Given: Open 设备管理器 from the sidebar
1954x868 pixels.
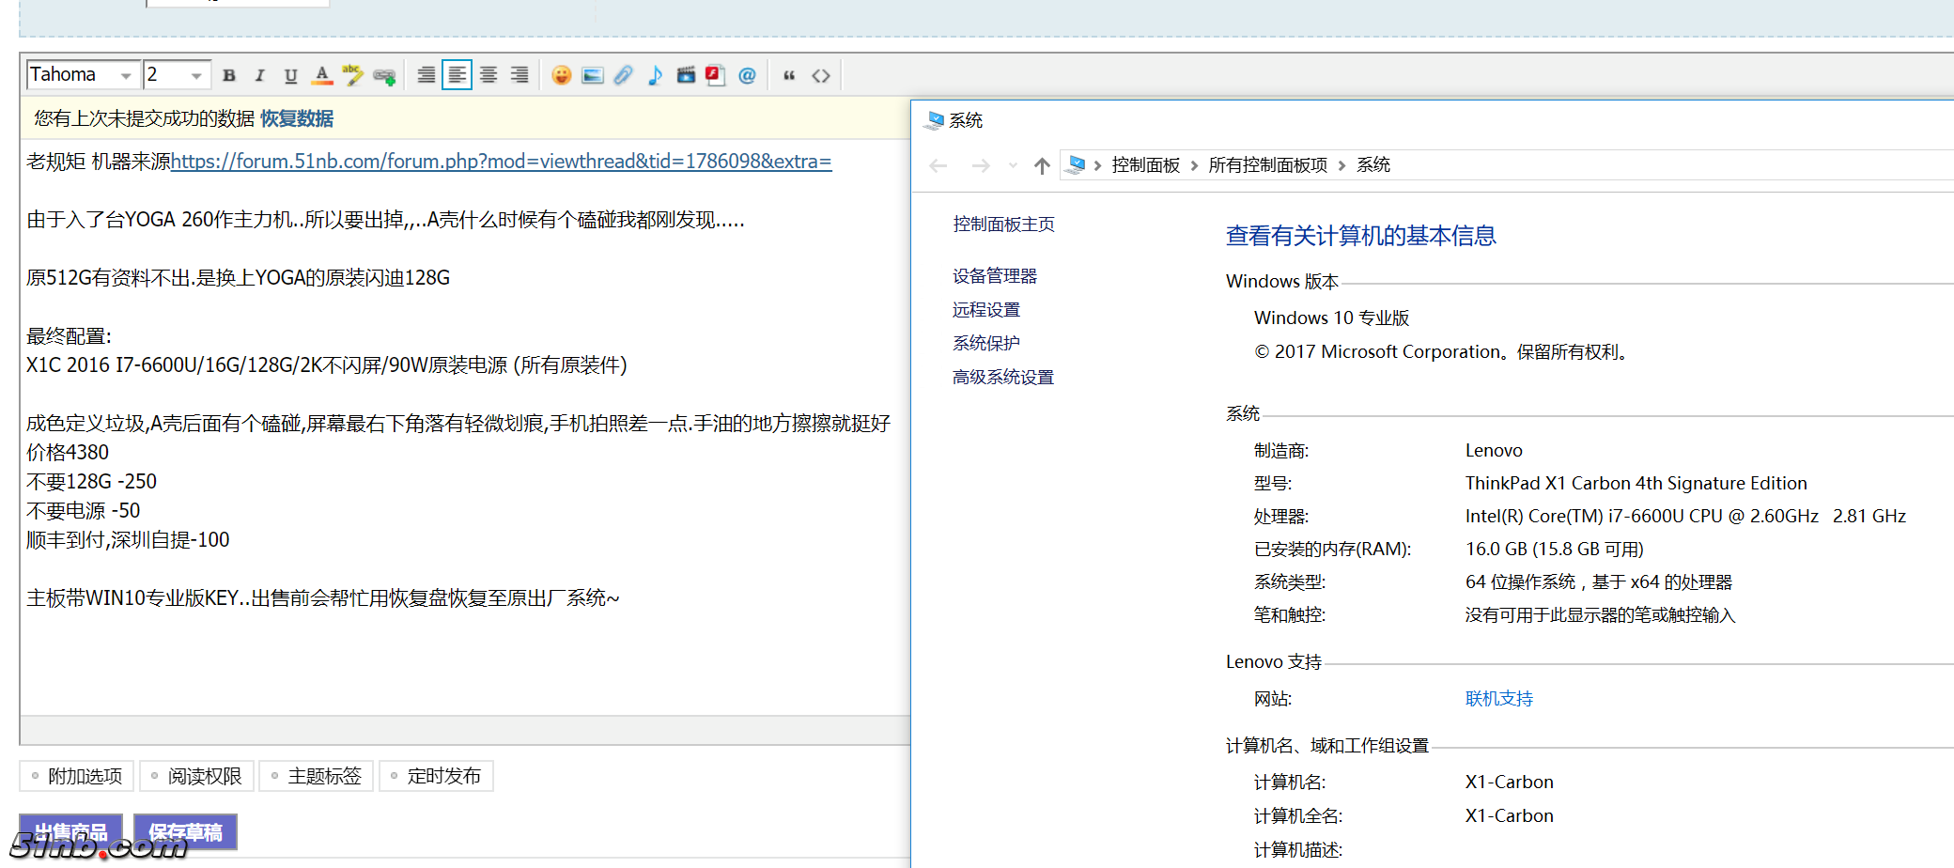Looking at the screenshot, I should [x=995, y=275].
